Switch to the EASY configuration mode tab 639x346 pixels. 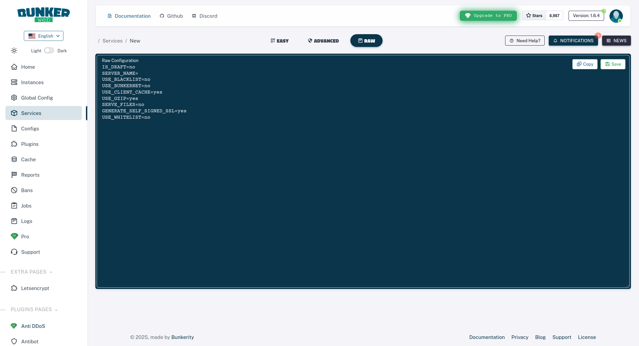[279, 41]
